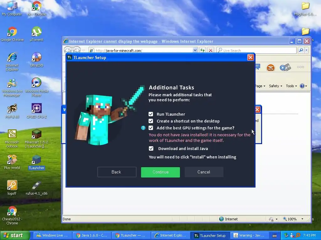Select the µTorrent desktop icon

tap(36, 34)
